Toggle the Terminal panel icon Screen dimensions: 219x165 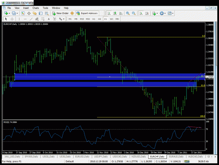pyautogui.click(x=41, y=13)
